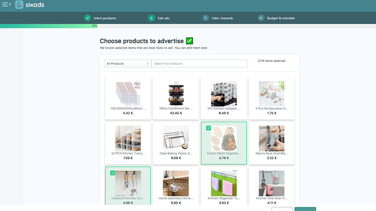Select the 5/1PCS Kitchen Trans product image
376x211 pixels.
128,138
